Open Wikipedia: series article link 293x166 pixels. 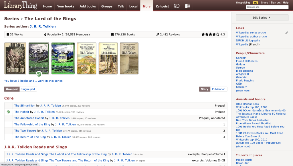251,33
